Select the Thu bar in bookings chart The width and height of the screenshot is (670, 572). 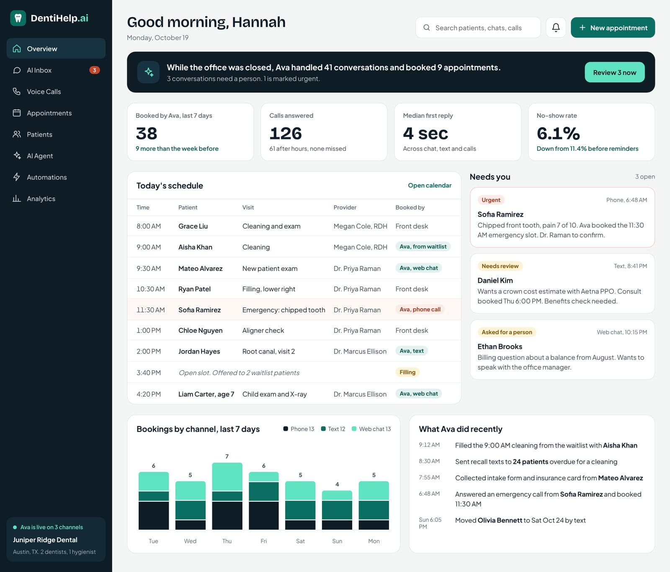pyautogui.click(x=227, y=496)
